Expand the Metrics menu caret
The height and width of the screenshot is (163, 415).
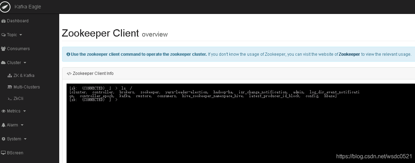[x=25, y=111]
